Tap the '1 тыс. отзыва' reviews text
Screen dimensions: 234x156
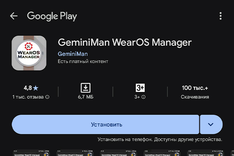click(28, 97)
